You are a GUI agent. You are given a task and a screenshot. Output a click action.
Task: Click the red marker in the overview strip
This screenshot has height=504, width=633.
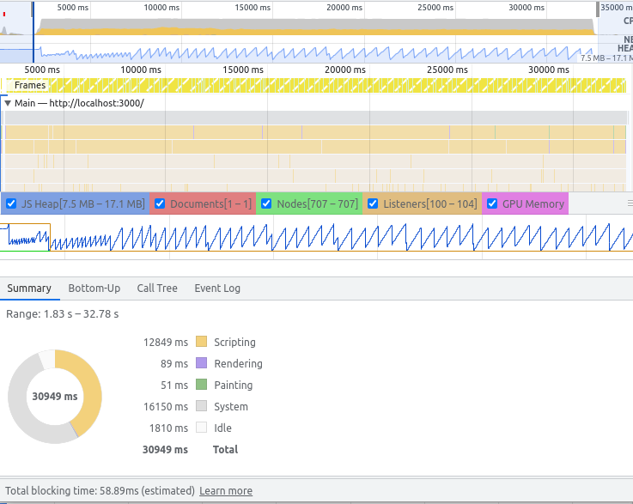4,14
